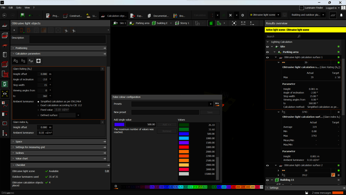The height and width of the screenshot is (195, 346).
Task: Open the emergency lighting sidebar tool
Action: [x=5, y=84]
